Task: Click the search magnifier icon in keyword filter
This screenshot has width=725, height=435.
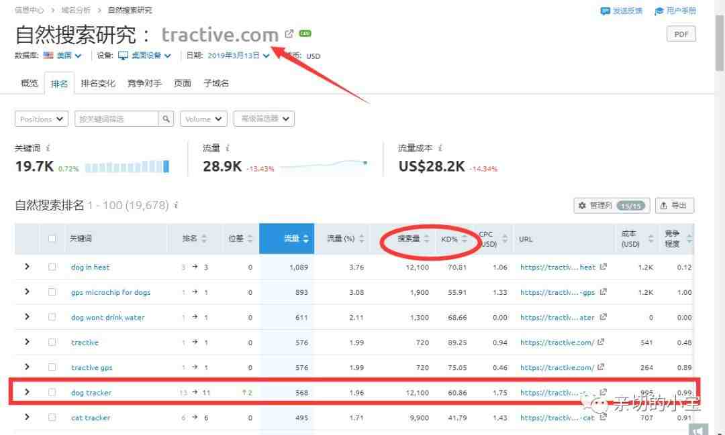Action: click(x=166, y=119)
